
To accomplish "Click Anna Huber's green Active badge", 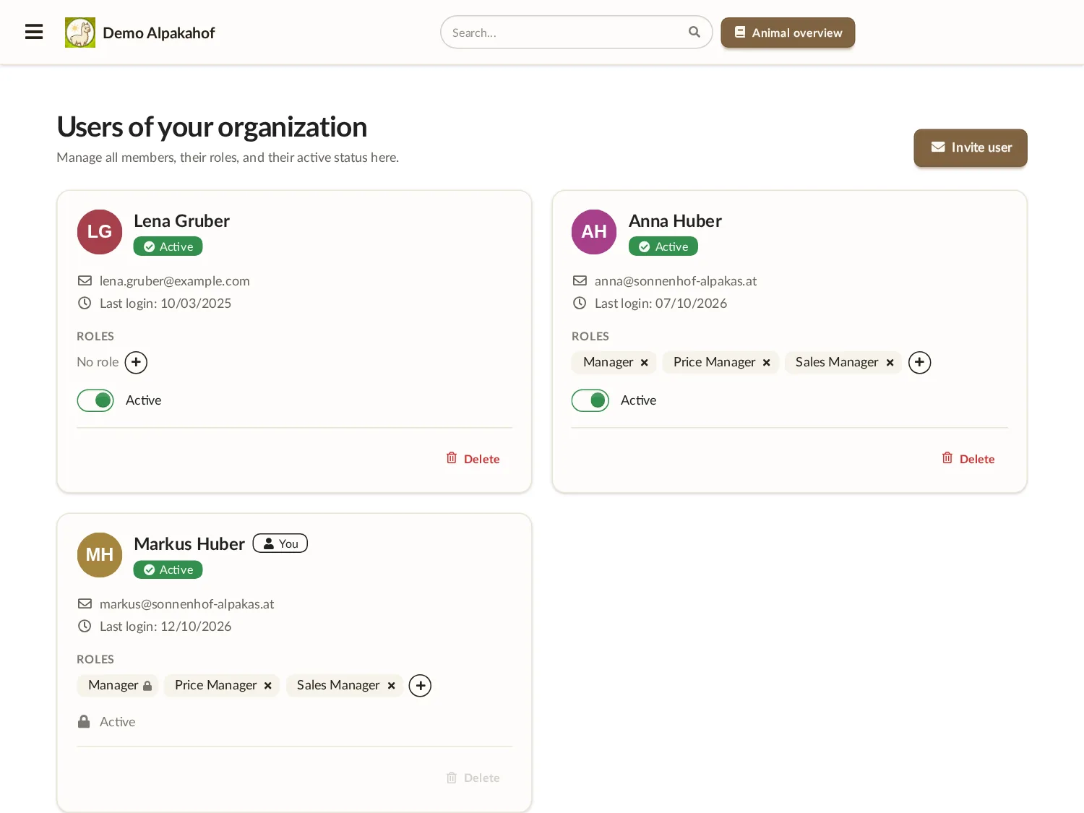I will [663, 246].
